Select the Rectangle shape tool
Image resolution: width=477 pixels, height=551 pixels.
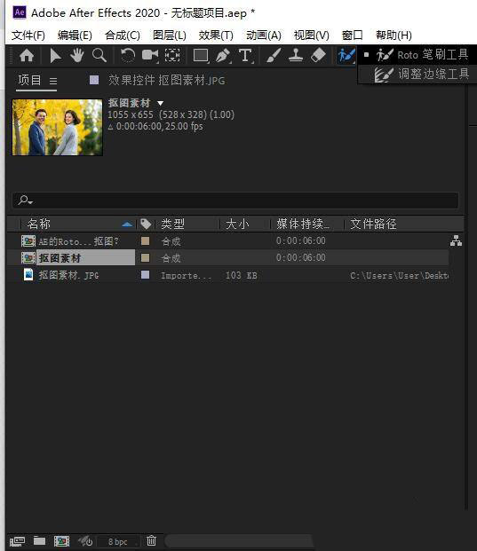201,56
